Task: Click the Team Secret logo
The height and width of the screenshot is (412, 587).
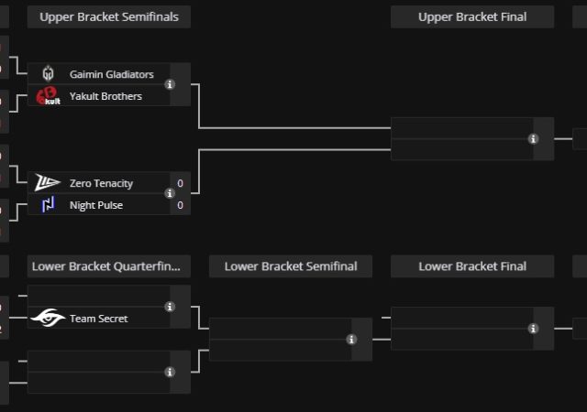Action: (49, 319)
